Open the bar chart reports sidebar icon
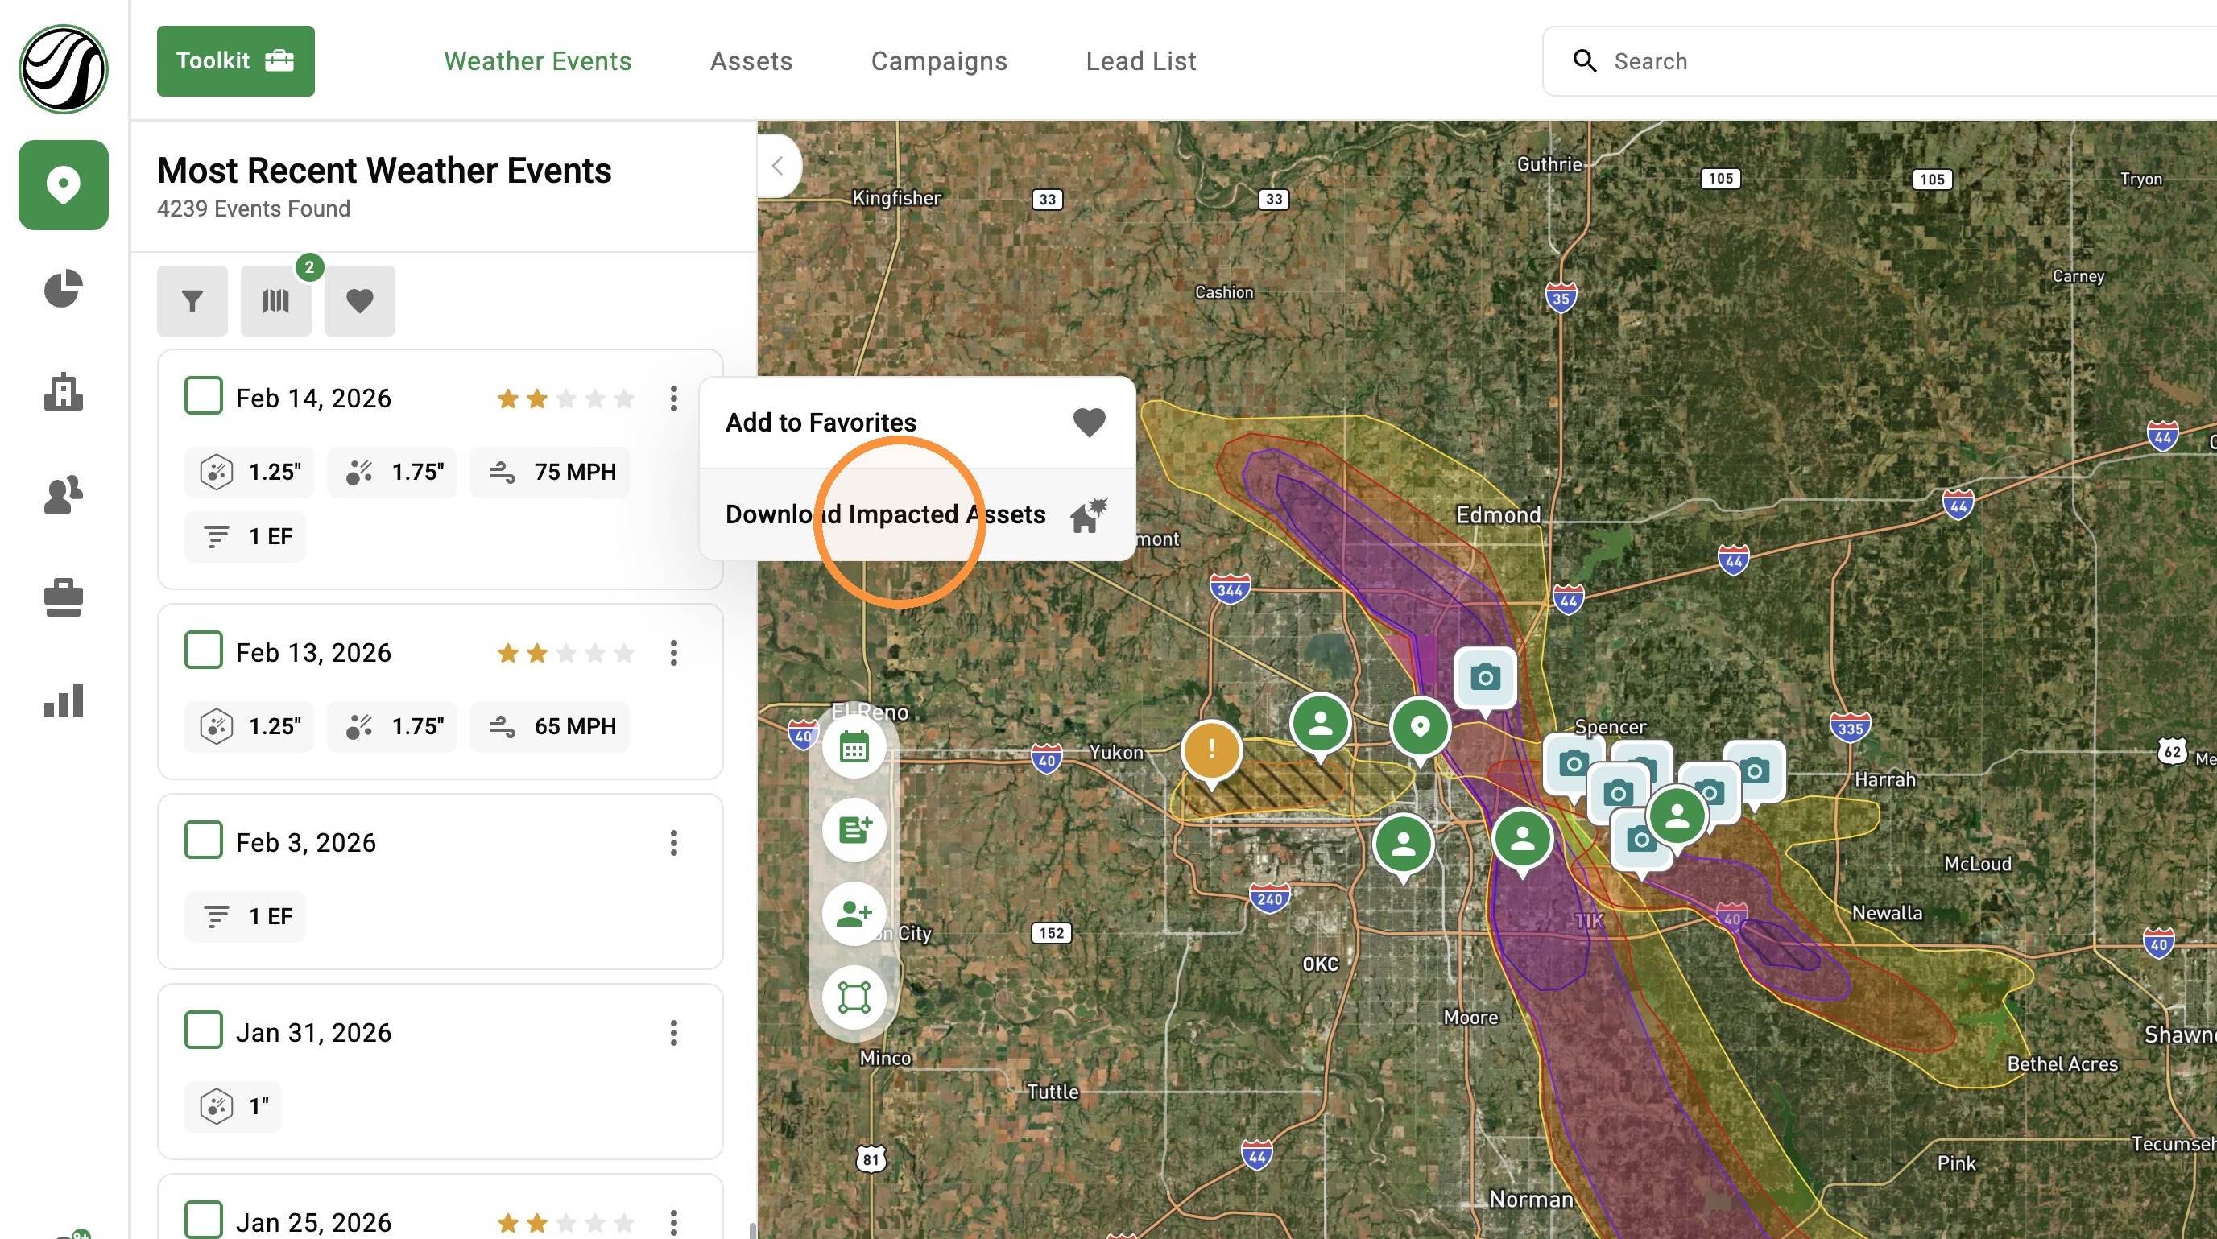 (64, 700)
